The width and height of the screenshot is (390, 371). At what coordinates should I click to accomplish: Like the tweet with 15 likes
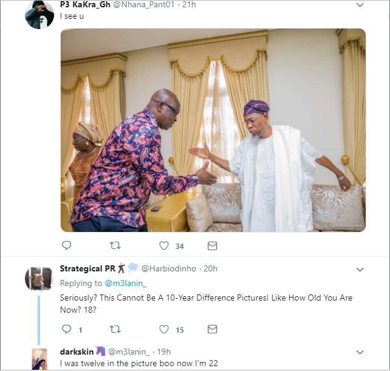tap(164, 329)
